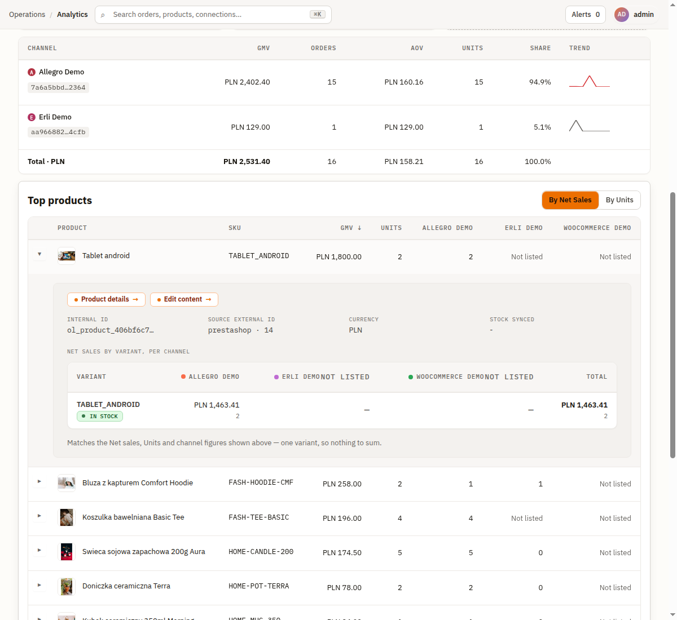Expand the Bluza z kapturem Comfort Hoodie row

tap(39, 482)
